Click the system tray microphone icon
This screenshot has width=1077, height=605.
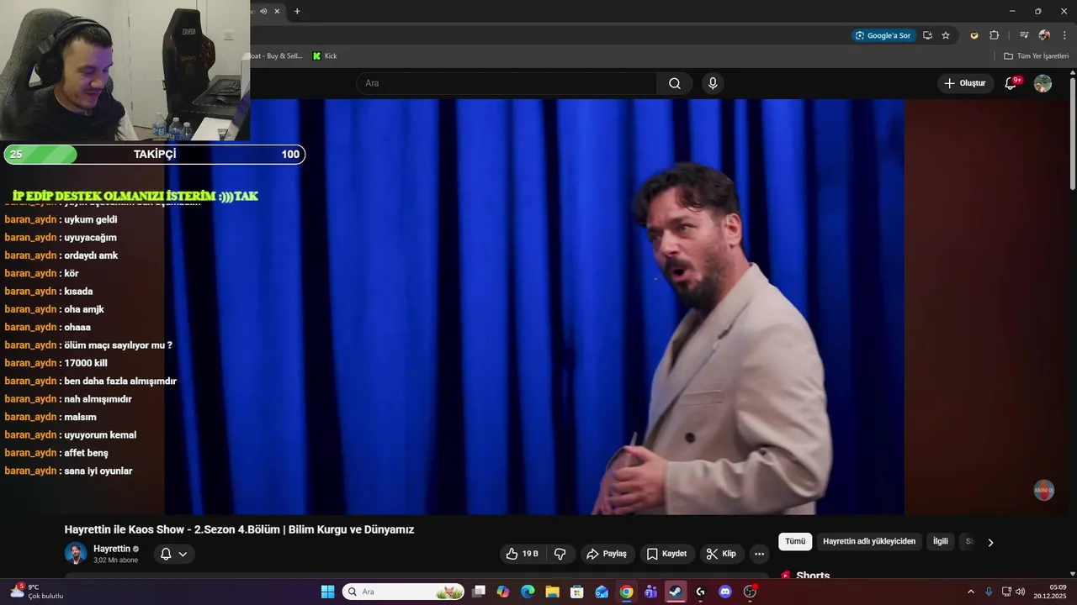(989, 592)
